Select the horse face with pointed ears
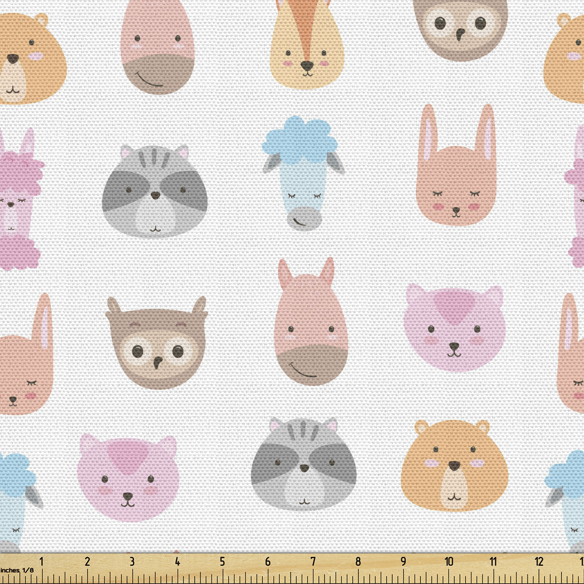Screen dimensions: 584x584 (310, 322)
